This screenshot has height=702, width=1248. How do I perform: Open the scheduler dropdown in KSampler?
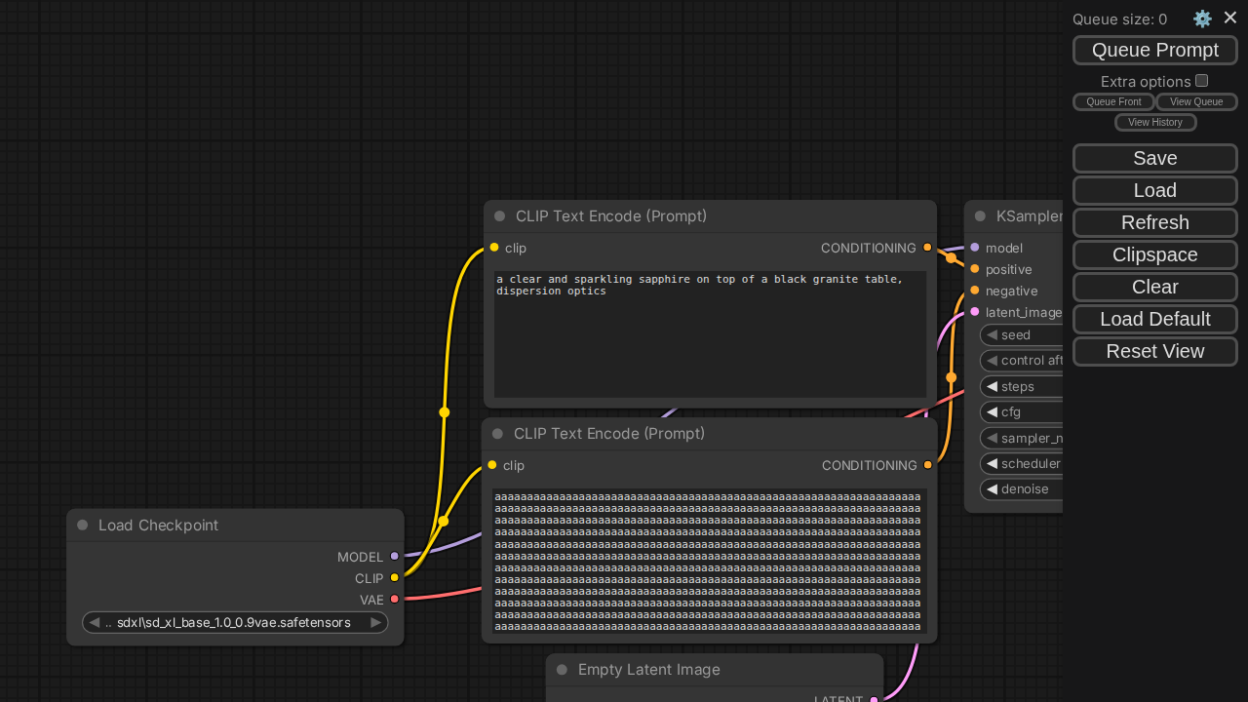pyautogui.click(x=1029, y=464)
